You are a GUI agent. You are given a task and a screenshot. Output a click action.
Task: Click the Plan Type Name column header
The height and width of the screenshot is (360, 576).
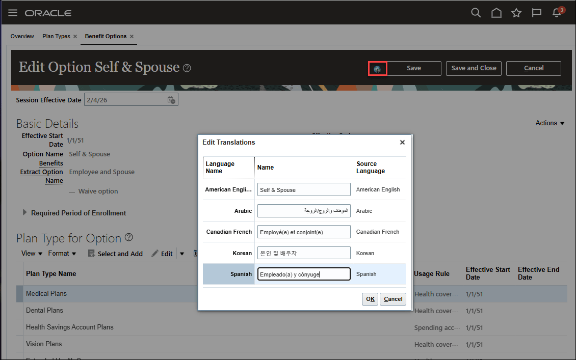(x=50, y=274)
